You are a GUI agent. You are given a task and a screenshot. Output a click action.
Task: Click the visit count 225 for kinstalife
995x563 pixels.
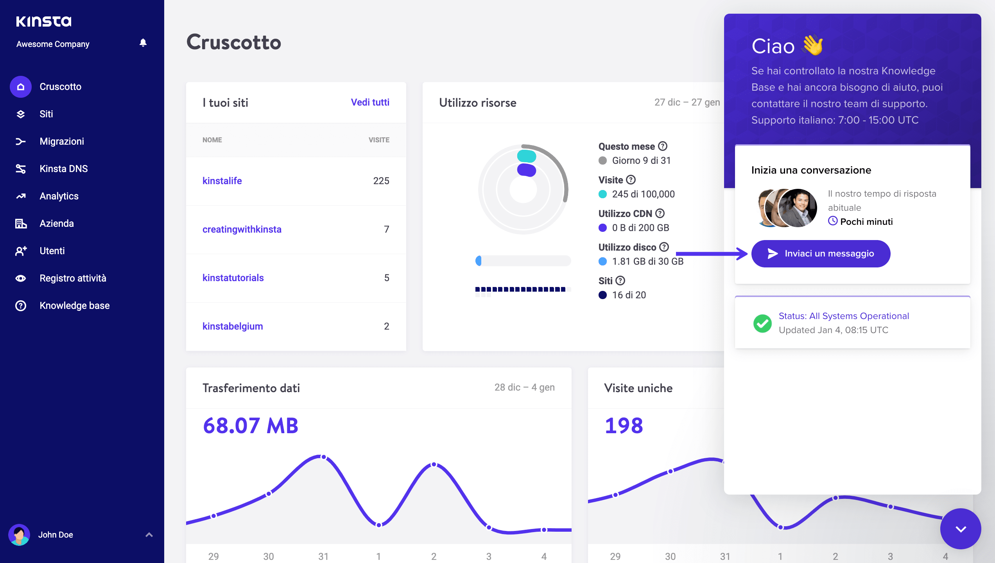pos(381,181)
